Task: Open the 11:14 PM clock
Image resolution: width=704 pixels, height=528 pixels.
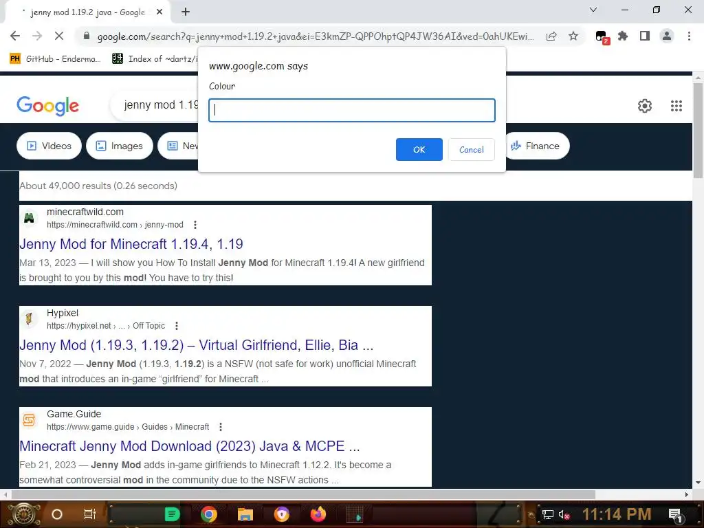Action: [617, 514]
